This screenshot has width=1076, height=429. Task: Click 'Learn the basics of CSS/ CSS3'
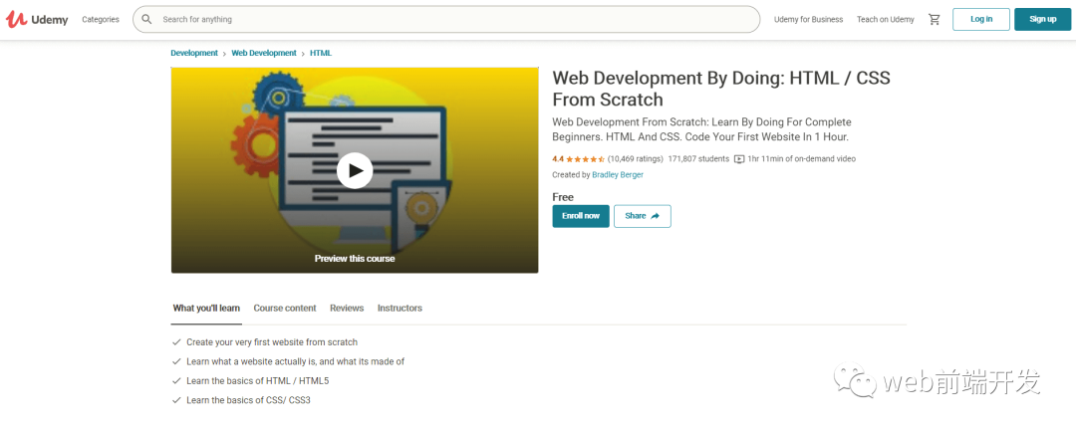[x=248, y=399]
